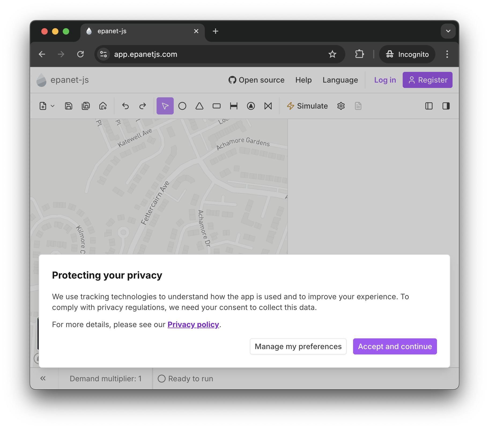Image resolution: width=489 pixels, height=429 pixels.
Task: Select the Junction drawing tool
Action: (x=182, y=106)
